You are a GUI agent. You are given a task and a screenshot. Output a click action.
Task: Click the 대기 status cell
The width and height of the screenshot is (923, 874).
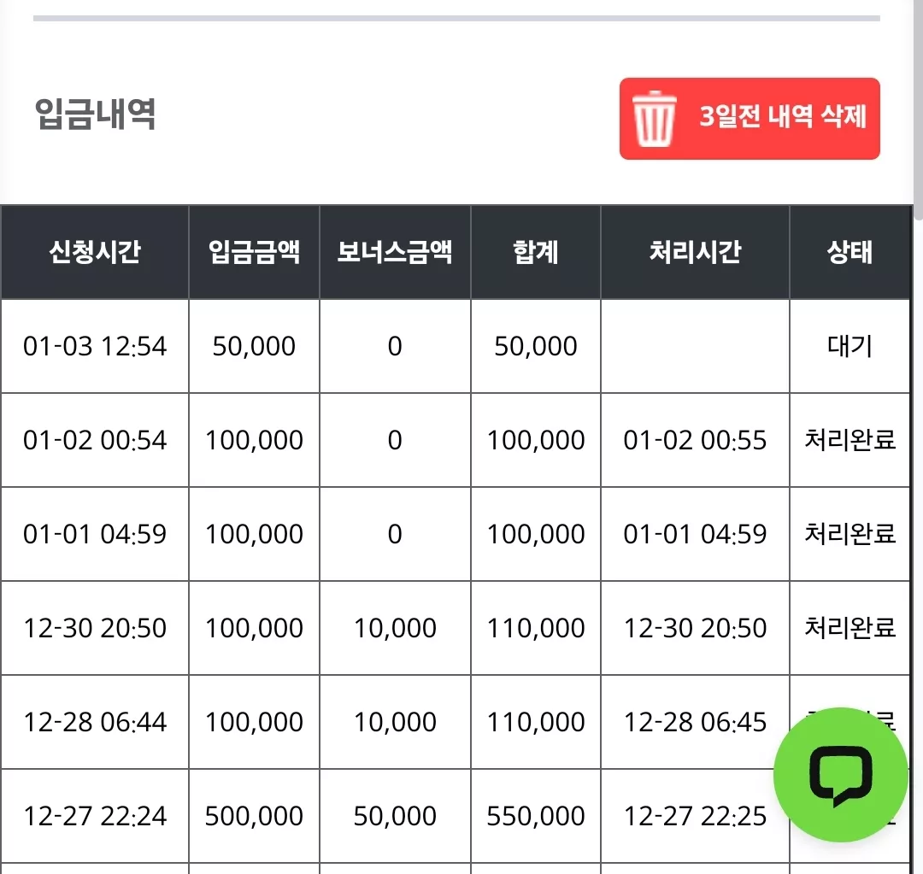point(850,346)
